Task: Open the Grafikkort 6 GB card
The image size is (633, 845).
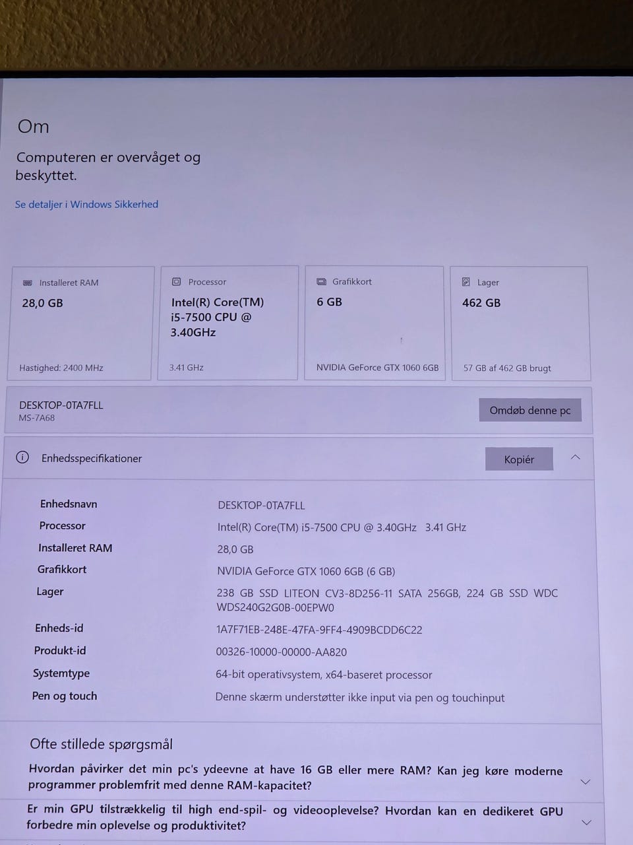Action: click(375, 323)
